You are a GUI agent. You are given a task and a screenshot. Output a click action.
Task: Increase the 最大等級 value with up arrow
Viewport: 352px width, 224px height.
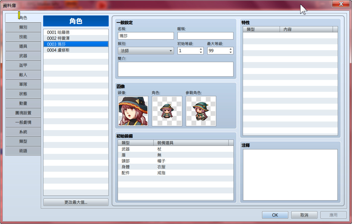[230, 49]
